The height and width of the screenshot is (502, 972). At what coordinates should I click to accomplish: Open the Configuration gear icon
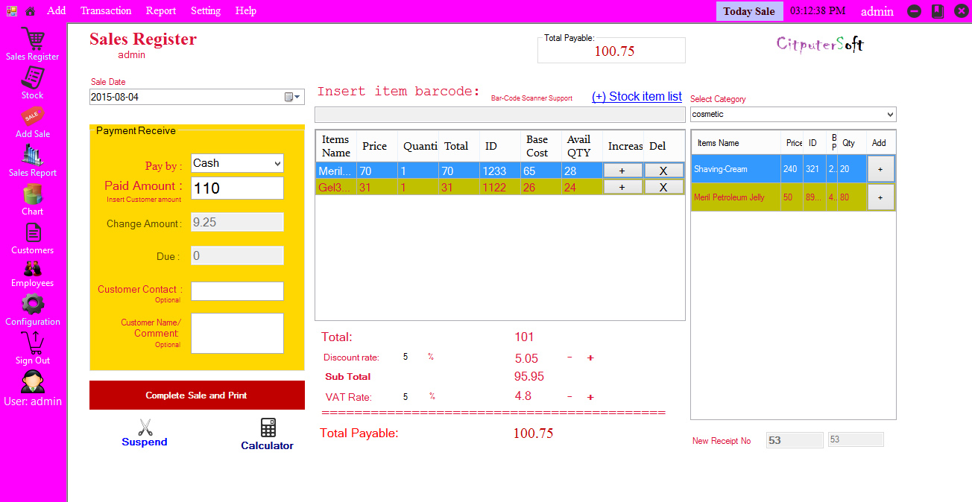point(32,305)
